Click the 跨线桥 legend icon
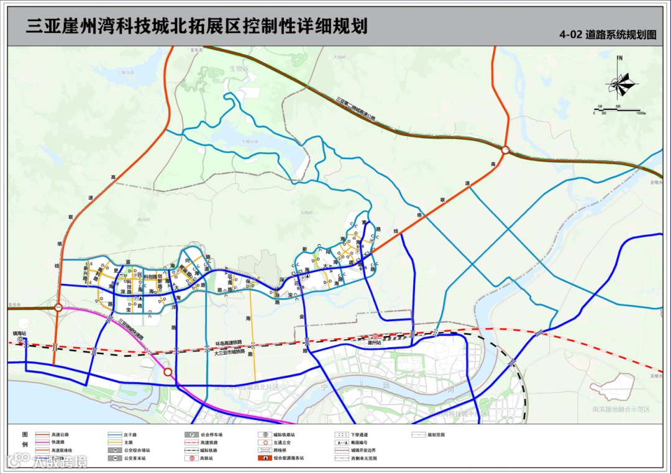 (x=265, y=450)
